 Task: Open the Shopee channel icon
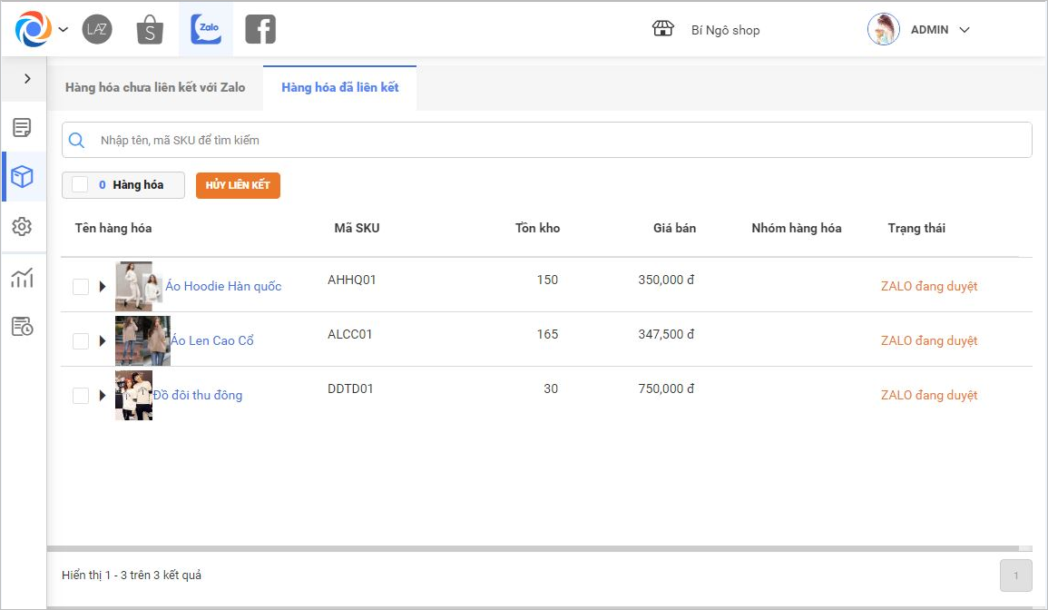click(150, 30)
